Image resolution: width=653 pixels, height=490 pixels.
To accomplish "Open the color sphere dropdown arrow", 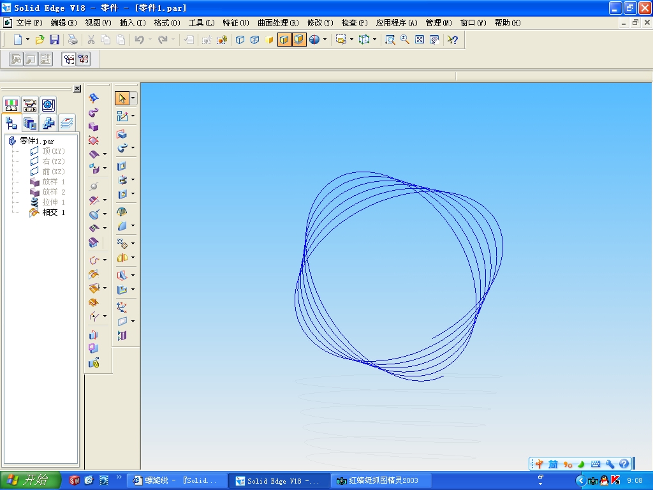I will point(325,40).
